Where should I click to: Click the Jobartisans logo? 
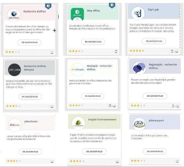coord(15,125)
